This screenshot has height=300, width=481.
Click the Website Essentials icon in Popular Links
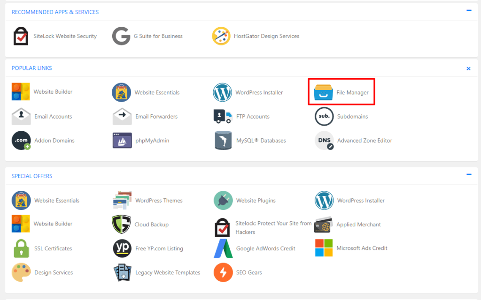tap(121, 92)
